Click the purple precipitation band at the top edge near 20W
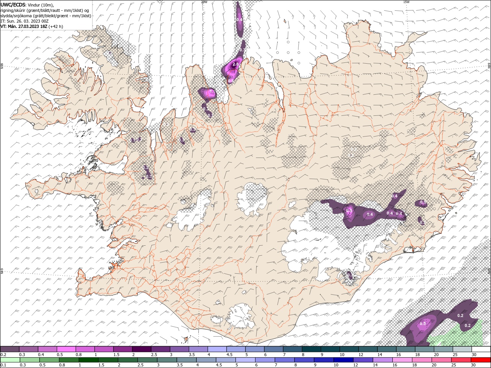 click(x=239, y=19)
